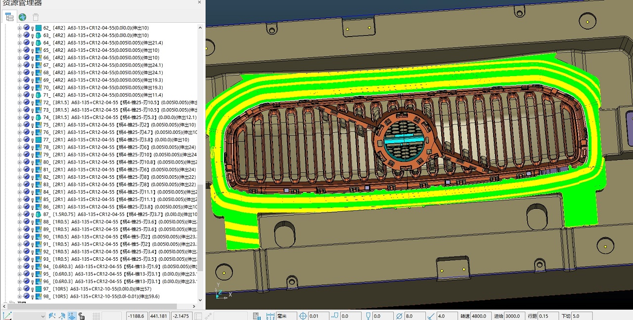The image size is (633, 320).
Task: Click the coordinate system icon in status bar
Action: 7,316
